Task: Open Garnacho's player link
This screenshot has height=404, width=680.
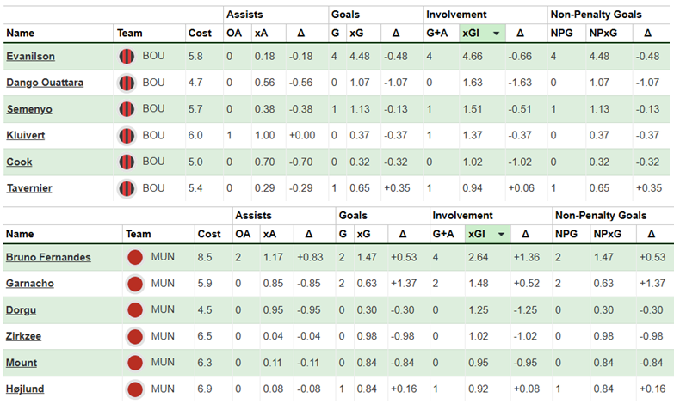Action: click(x=30, y=284)
